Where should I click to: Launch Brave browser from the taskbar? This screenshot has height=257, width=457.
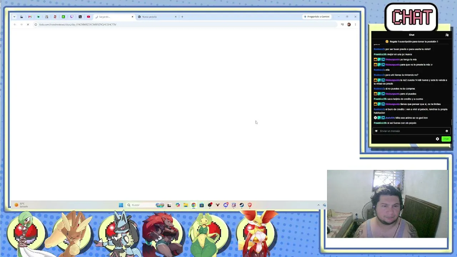click(250, 205)
